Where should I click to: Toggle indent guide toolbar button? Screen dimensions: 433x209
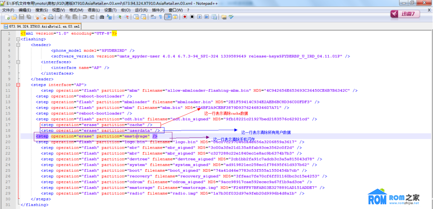coord(168,17)
